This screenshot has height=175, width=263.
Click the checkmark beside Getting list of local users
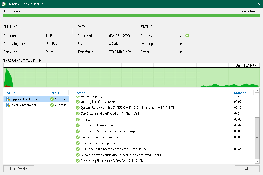click(77, 102)
